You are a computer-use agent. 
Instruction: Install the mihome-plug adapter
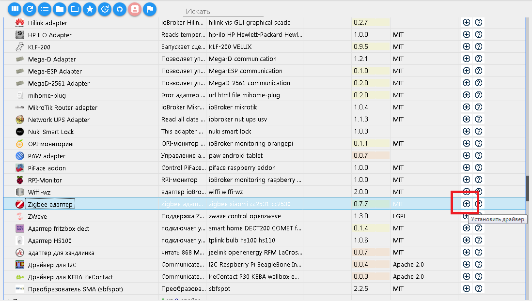pos(467,95)
